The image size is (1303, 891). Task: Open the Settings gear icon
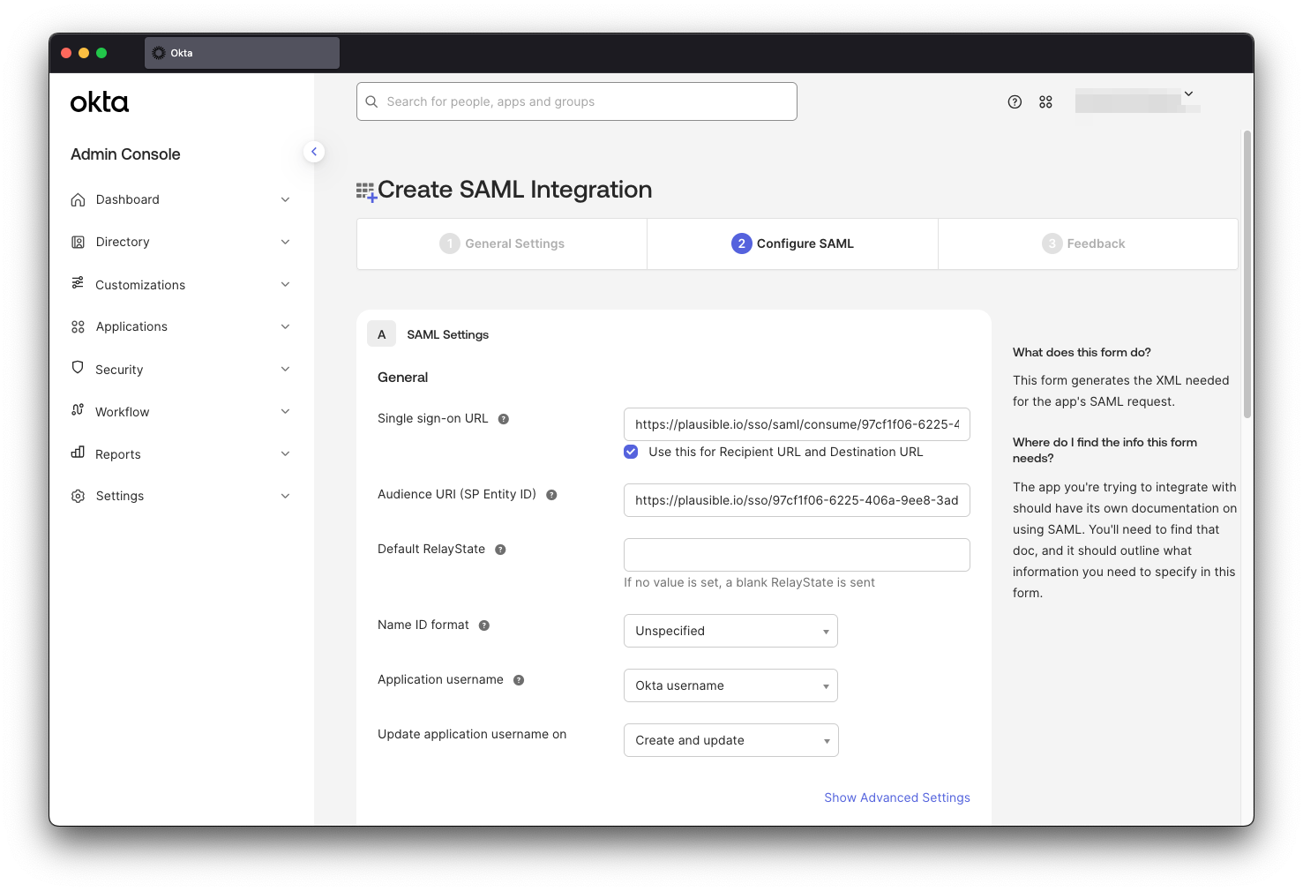point(78,496)
